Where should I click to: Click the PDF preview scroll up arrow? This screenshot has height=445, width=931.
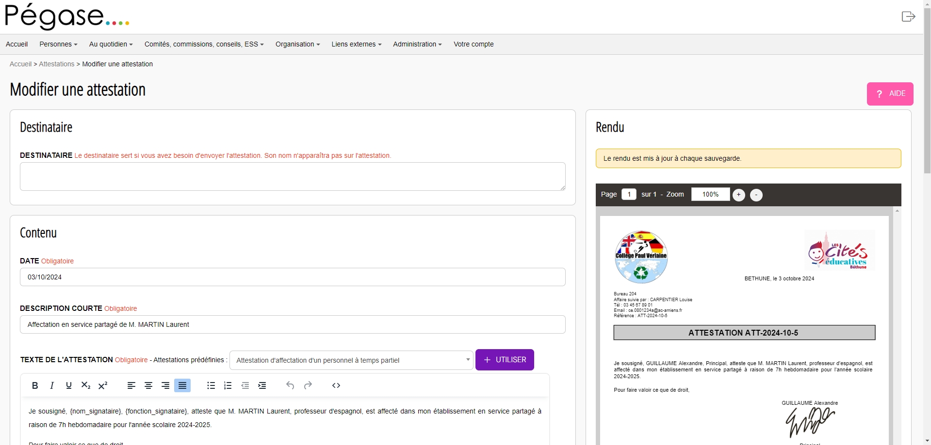(897, 211)
